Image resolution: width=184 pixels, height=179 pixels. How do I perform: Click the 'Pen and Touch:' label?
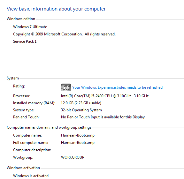pyautogui.click(x=26, y=117)
